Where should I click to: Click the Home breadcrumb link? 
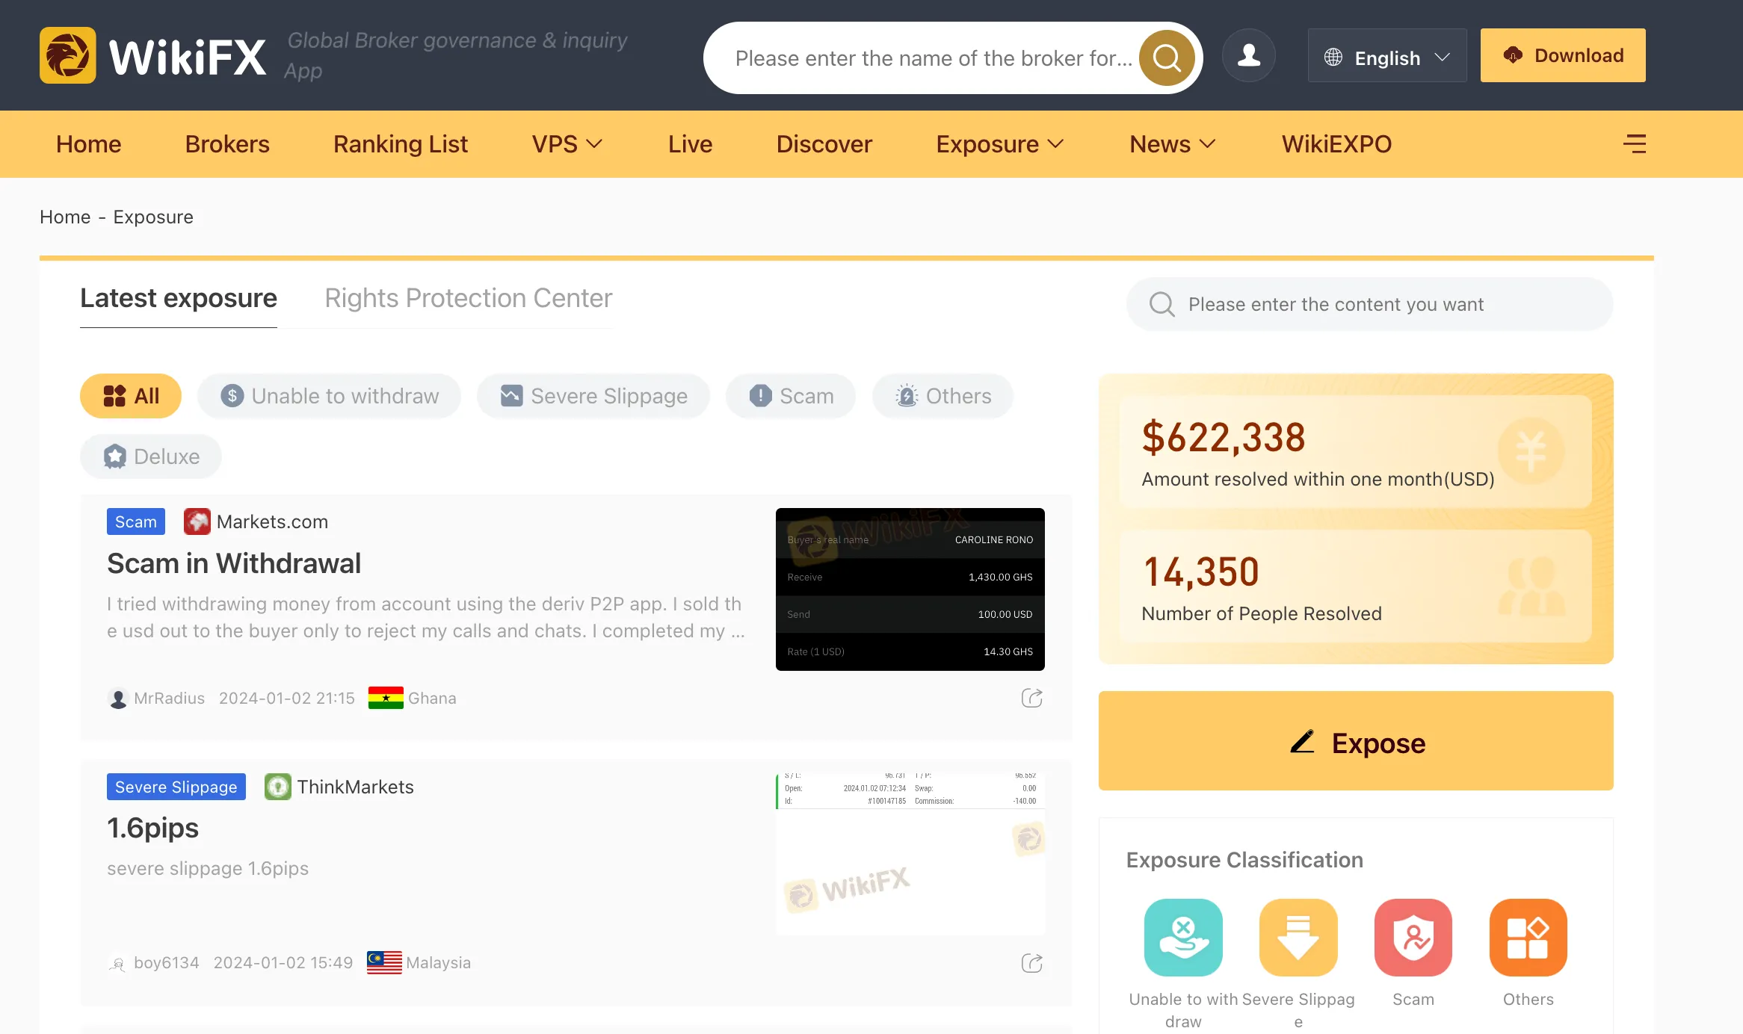65,217
